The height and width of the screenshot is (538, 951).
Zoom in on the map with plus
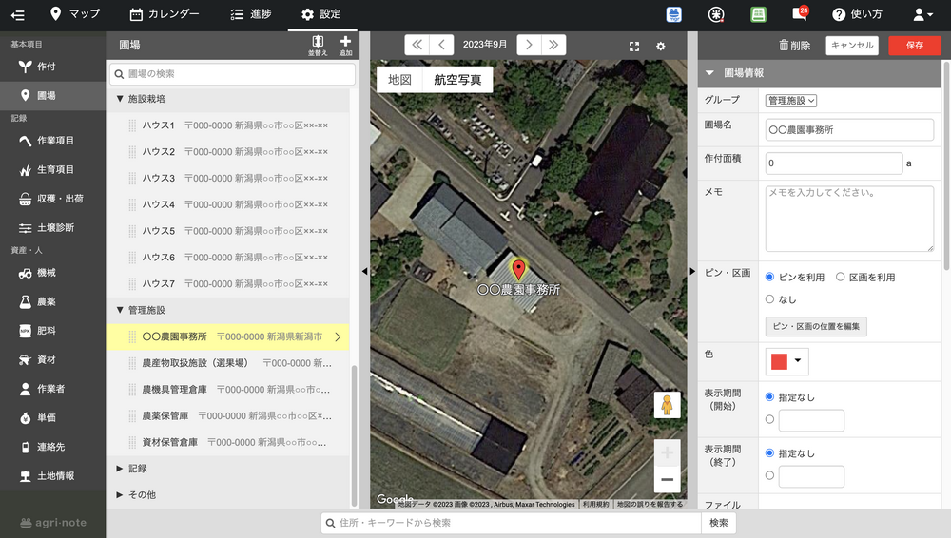coord(667,452)
